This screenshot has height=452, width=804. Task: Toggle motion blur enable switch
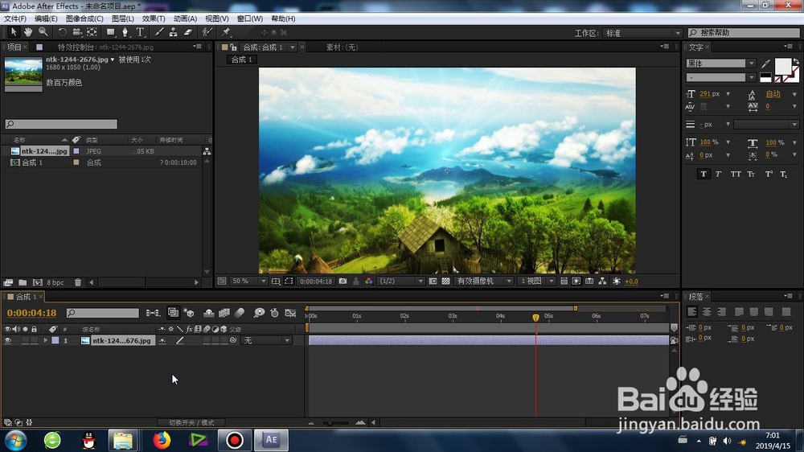click(x=240, y=312)
